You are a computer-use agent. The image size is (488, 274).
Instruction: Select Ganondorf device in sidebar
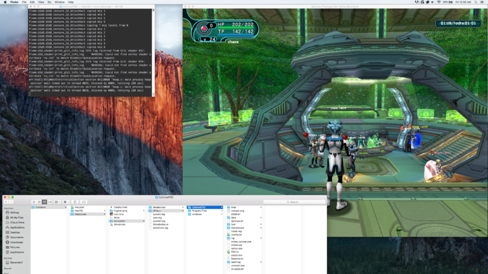pos(16,262)
